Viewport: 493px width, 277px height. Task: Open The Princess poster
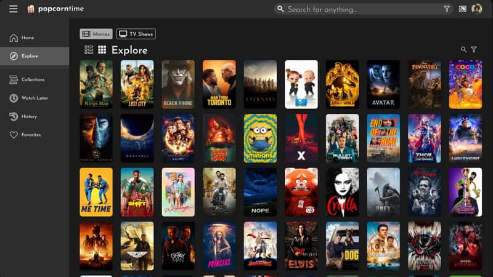219,246
